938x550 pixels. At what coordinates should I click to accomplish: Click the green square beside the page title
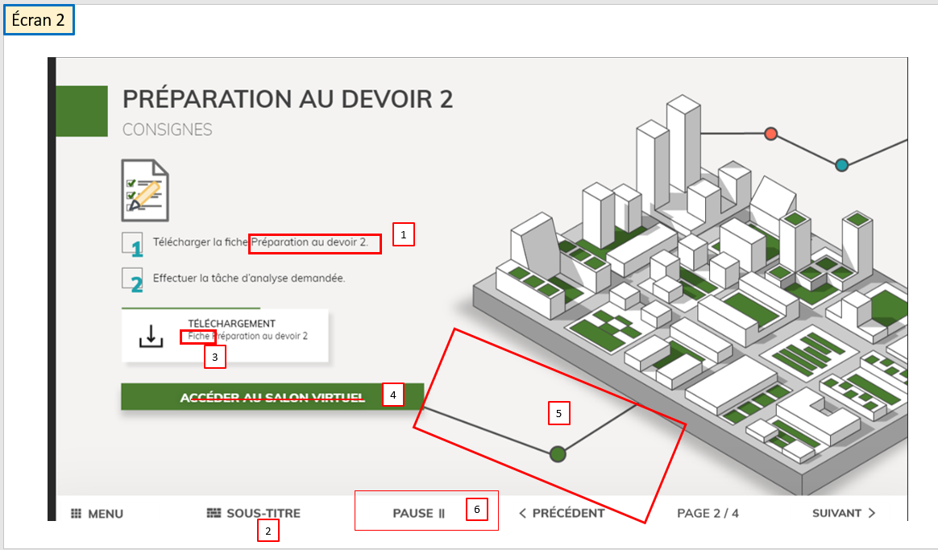tap(81, 110)
